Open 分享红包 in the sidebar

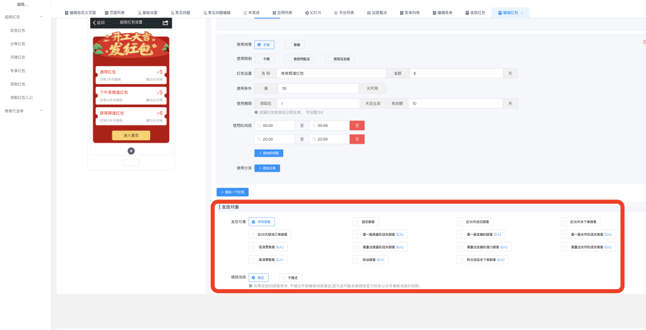pos(18,44)
